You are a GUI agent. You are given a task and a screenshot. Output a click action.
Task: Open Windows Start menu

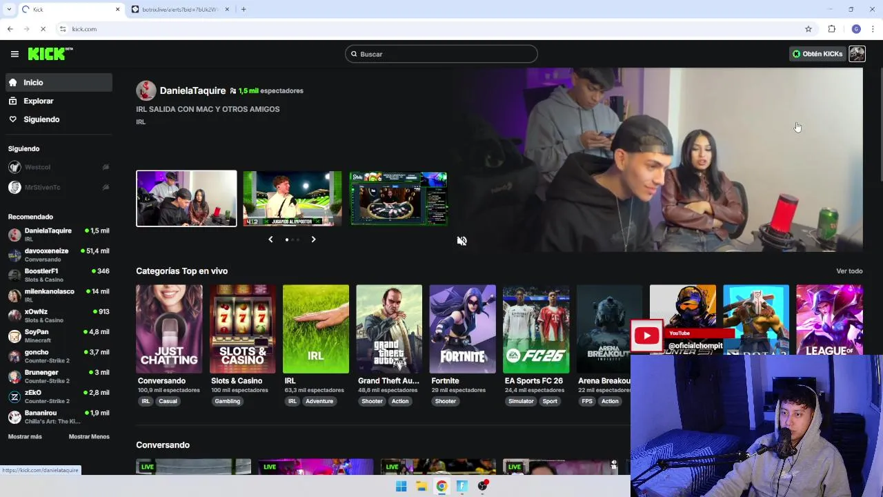tap(401, 487)
